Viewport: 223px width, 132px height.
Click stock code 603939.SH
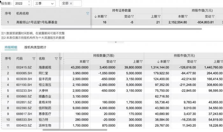[24, 79]
